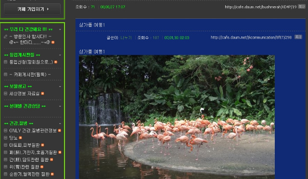
Task: Click the pencil icon beside 방문인사 합시다
Action: point(6,37)
